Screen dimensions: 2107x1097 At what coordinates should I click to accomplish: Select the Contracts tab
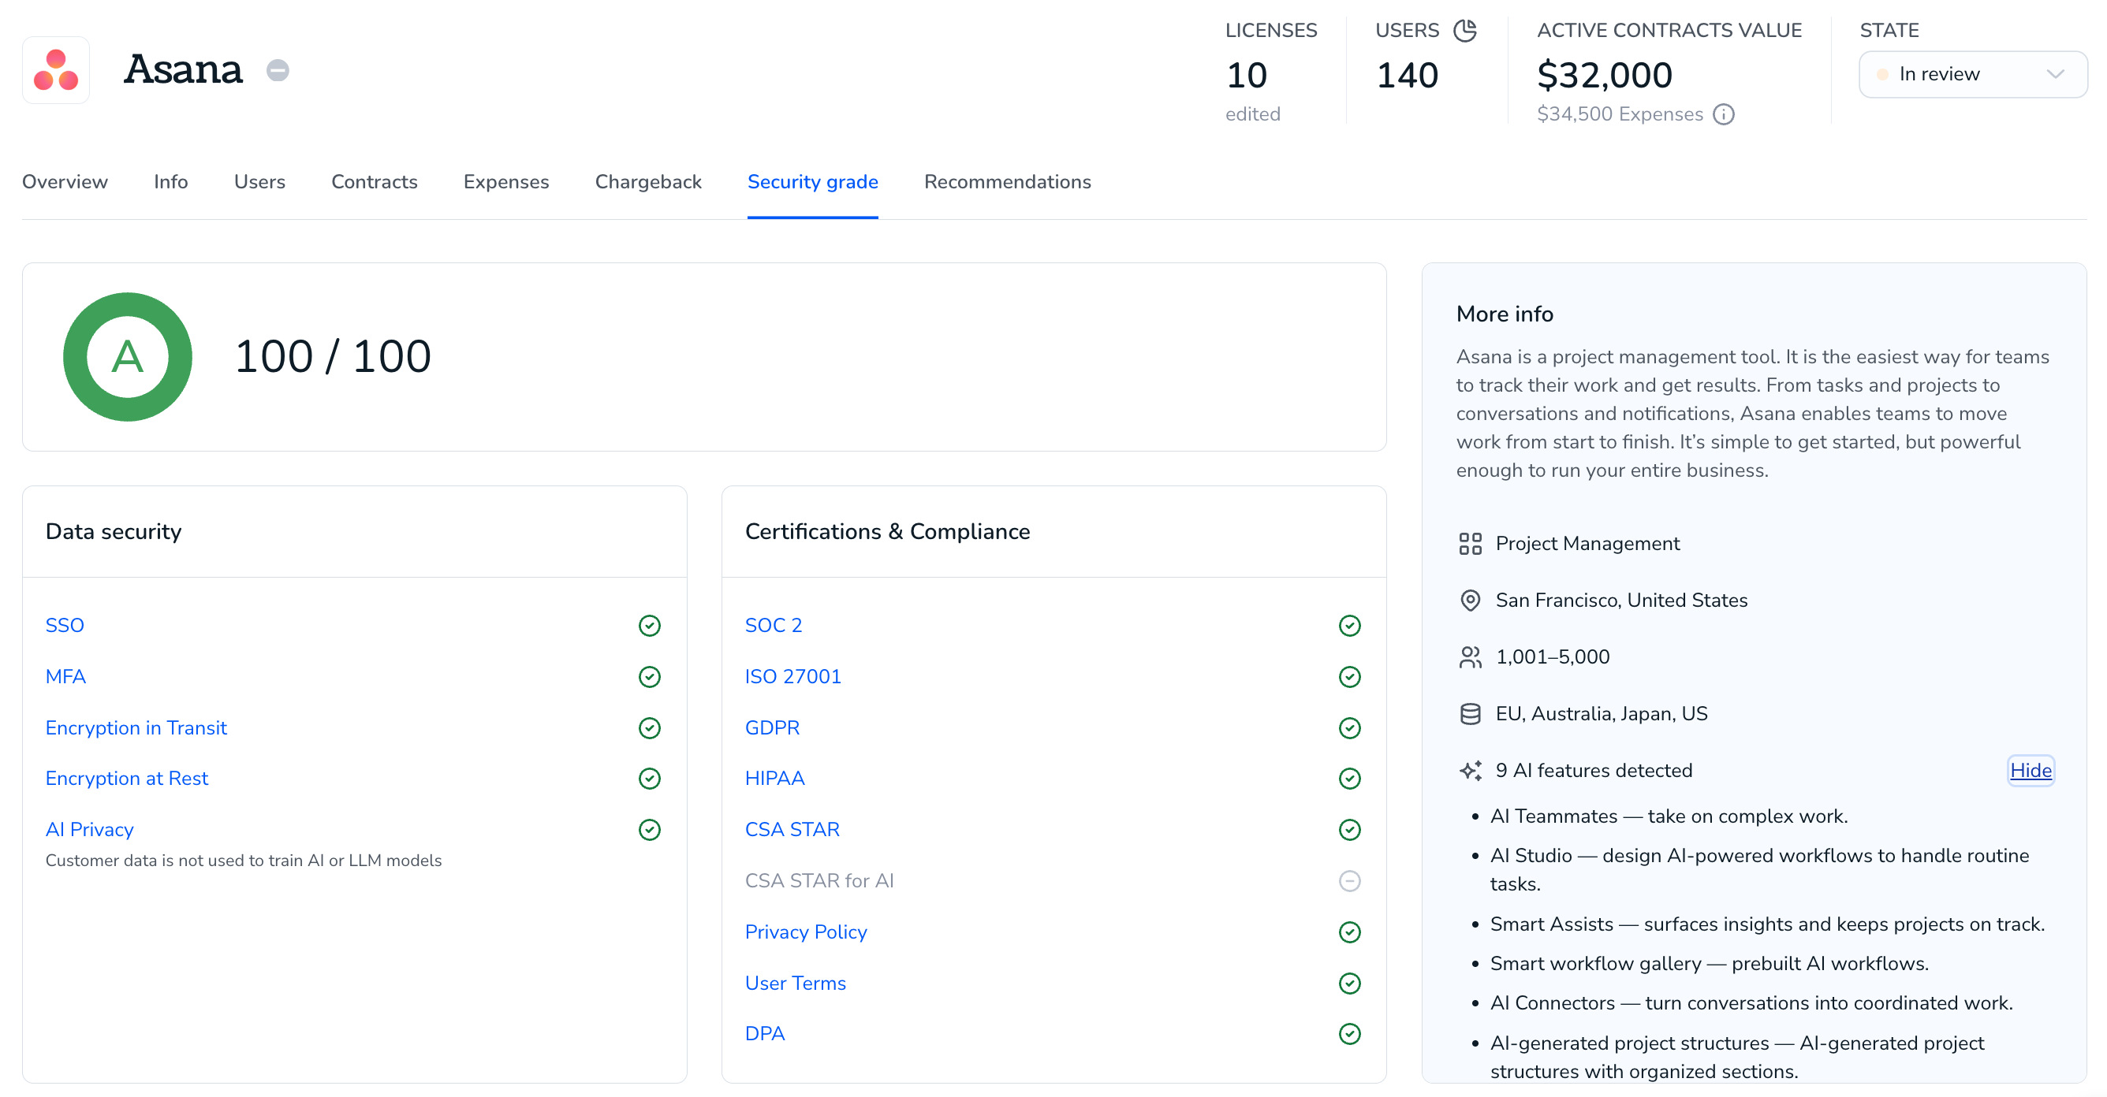(x=374, y=181)
